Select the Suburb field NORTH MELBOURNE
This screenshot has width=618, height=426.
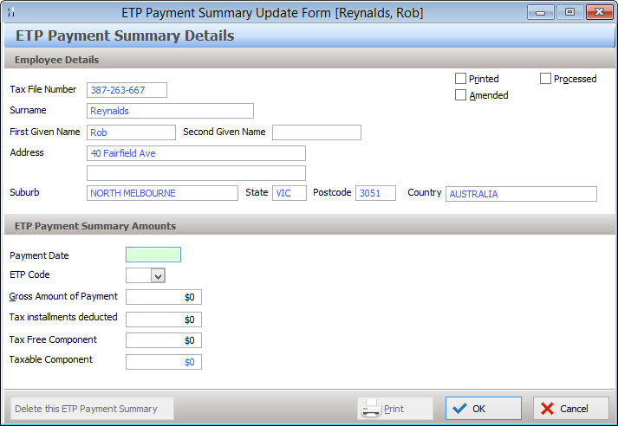pos(162,193)
